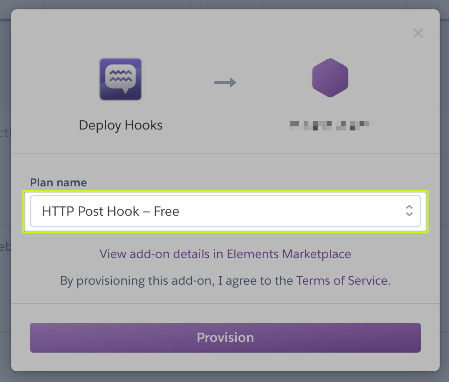Open the Terms of Service link
The width and height of the screenshot is (449, 382).
[342, 280]
